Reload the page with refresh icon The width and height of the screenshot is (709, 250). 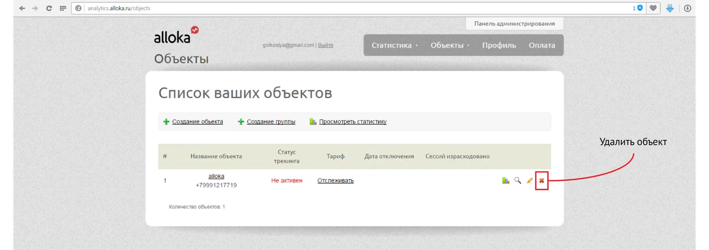pyautogui.click(x=49, y=8)
